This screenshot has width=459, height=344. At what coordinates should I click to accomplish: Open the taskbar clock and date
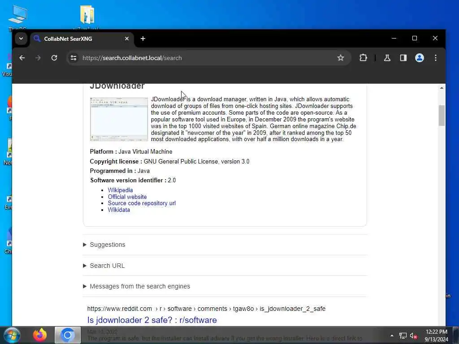coord(437,335)
